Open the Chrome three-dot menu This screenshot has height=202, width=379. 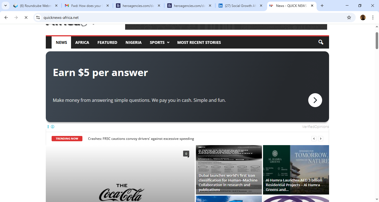point(373,17)
